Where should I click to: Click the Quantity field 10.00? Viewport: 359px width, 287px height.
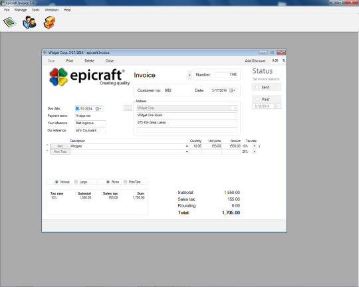pos(195,146)
